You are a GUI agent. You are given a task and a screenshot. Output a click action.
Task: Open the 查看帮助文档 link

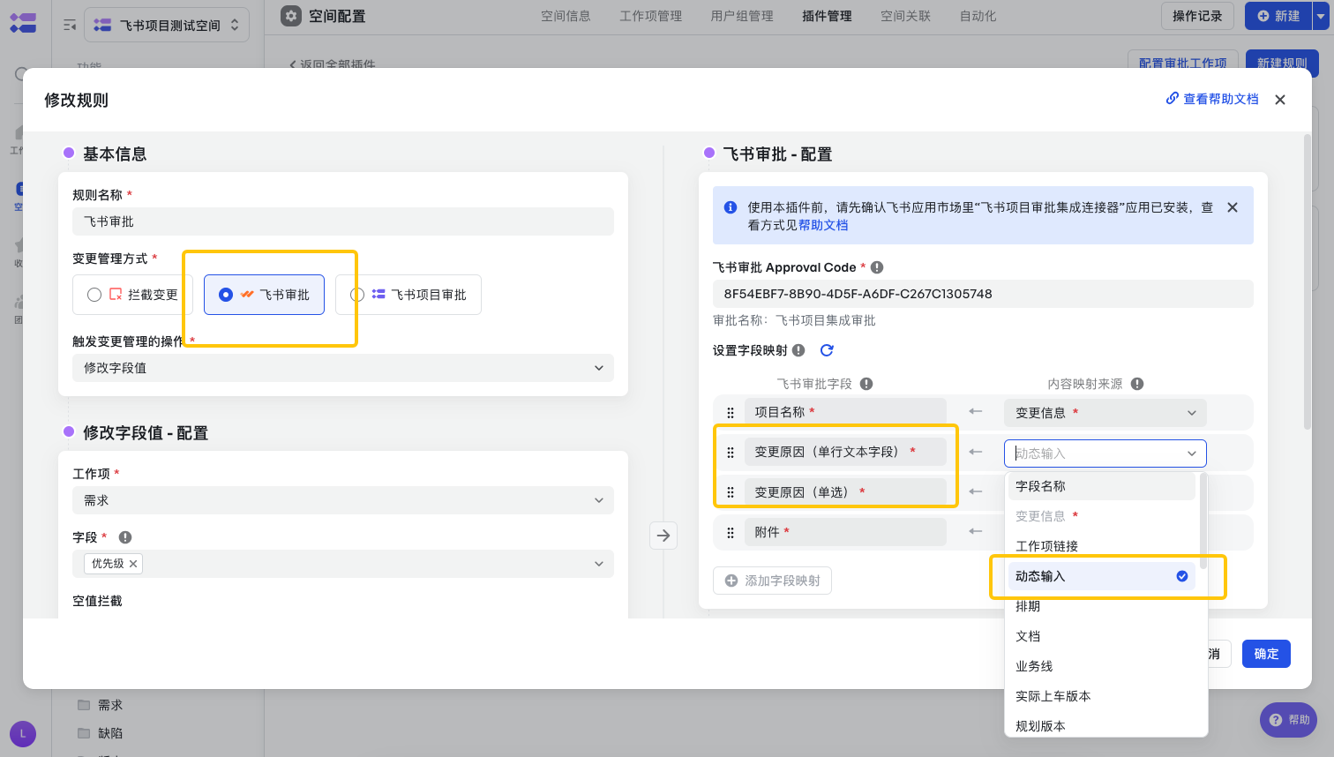click(1212, 99)
